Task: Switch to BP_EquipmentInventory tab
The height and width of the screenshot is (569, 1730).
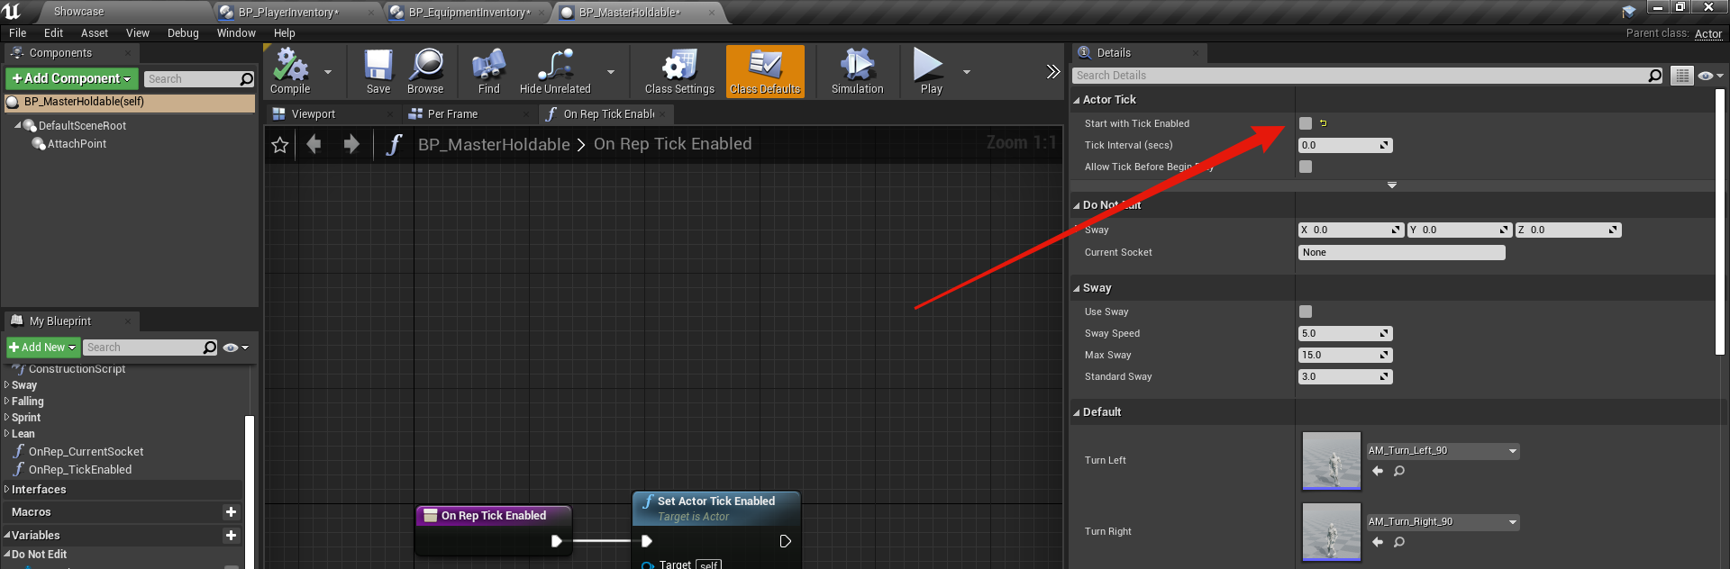Action: [x=469, y=13]
